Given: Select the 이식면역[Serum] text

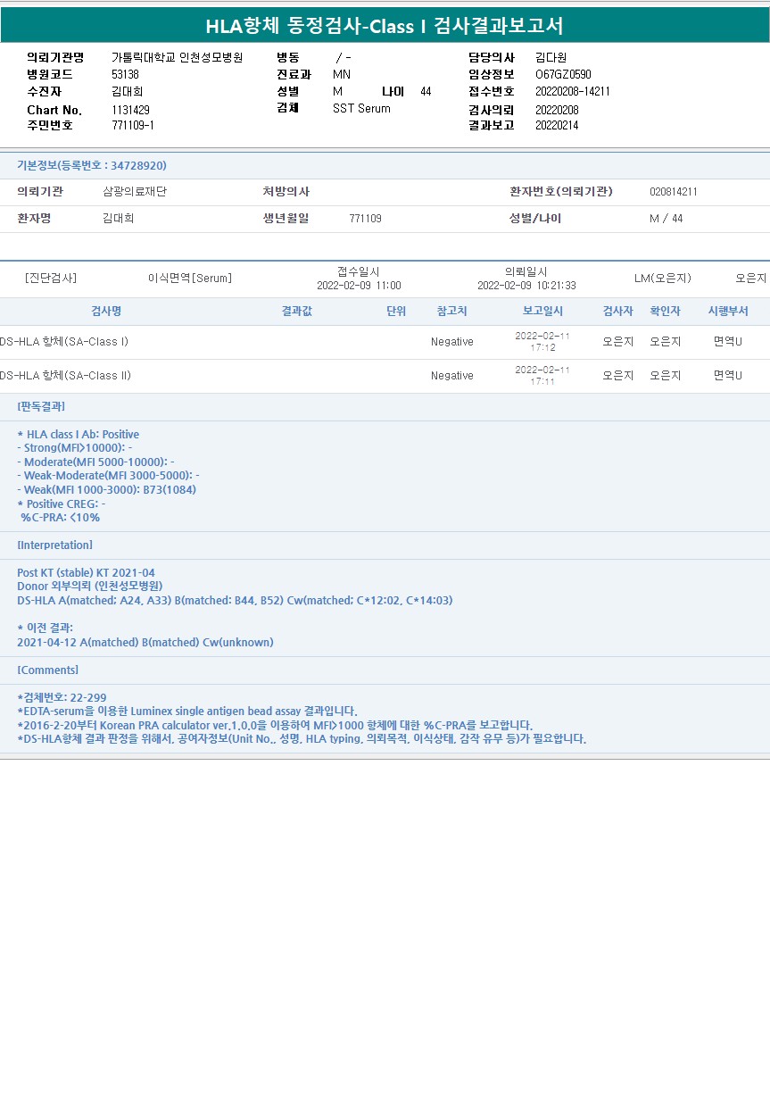Looking at the screenshot, I should 190,279.
